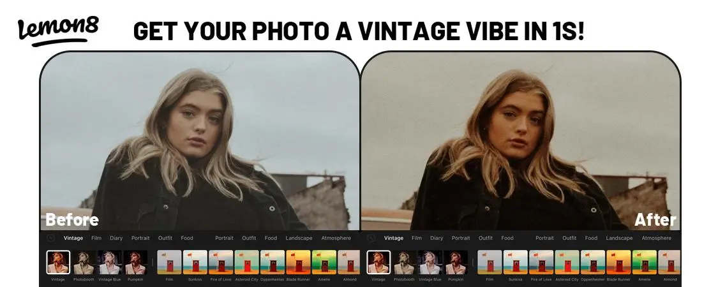The height and width of the screenshot is (287, 718).
Task: Apply Almond filter in Before panel
Action: pyautogui.click(x=348, y=262)
